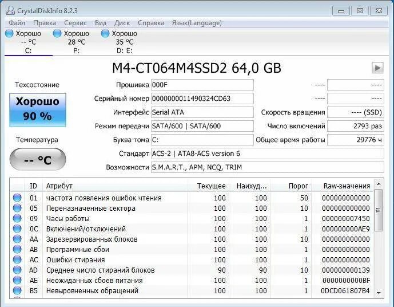Select row 'Включений/отключений'

[x=192, y=229]
